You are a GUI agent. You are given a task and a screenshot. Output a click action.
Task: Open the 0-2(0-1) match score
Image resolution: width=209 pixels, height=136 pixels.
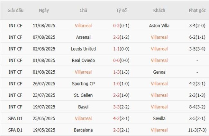click(x=121, y=26)
